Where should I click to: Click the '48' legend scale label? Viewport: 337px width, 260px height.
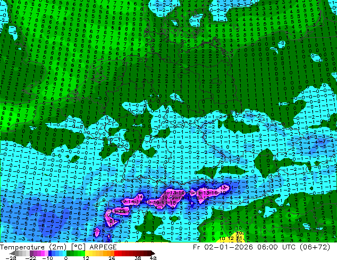(153, 258)
